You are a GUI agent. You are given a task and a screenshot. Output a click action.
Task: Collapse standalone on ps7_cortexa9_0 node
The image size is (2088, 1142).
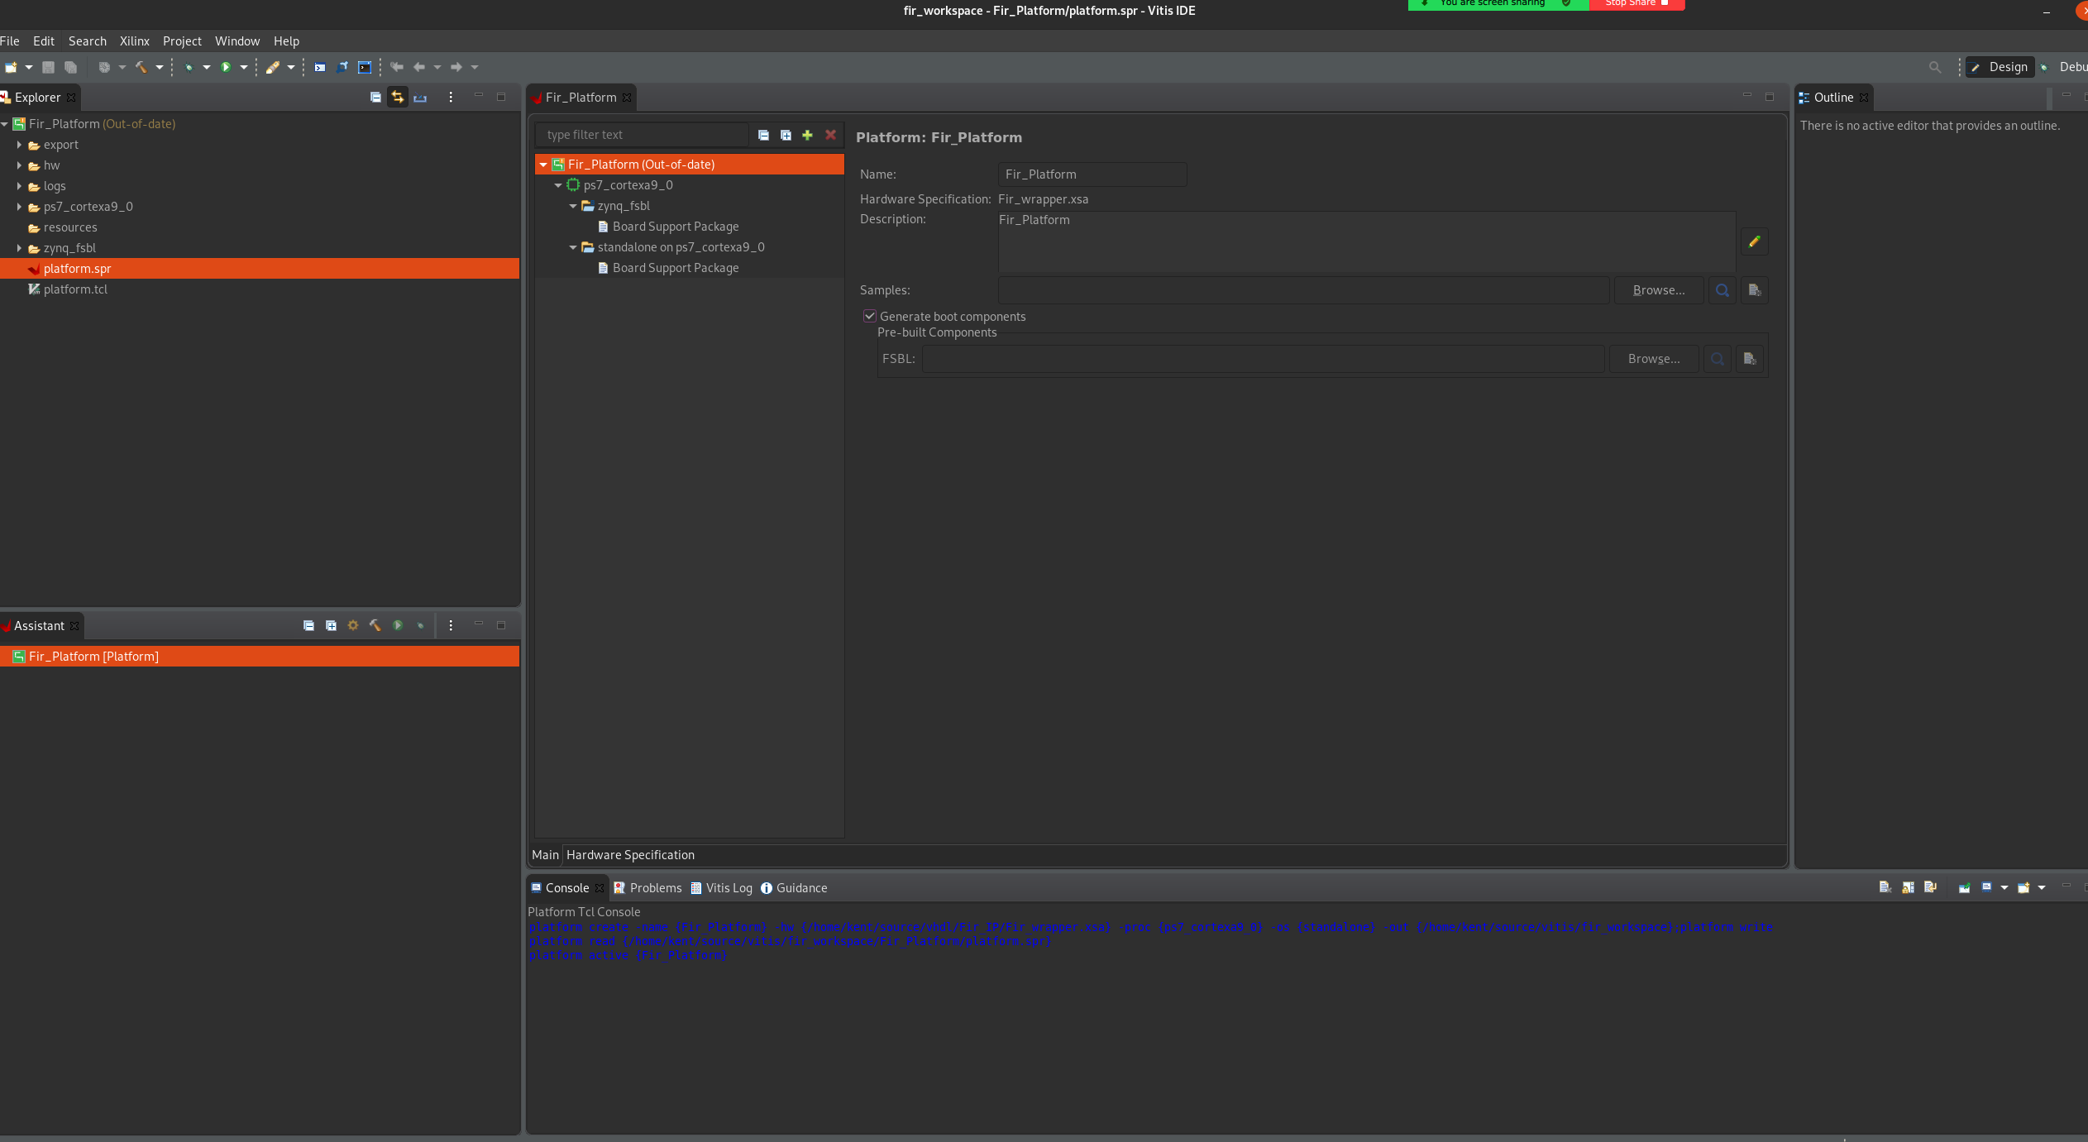(x=573, y=247)
